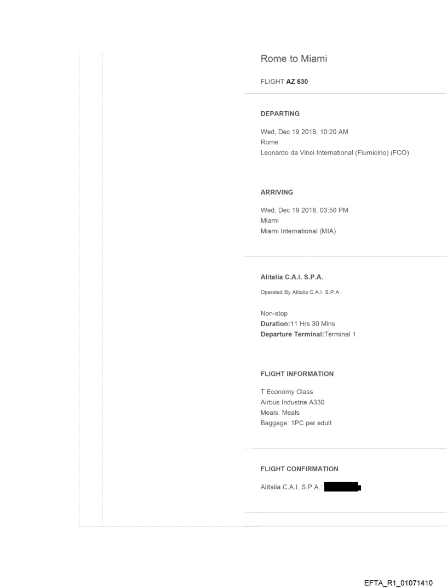Click the Miami International (MIA) text

tap(298, 231)
